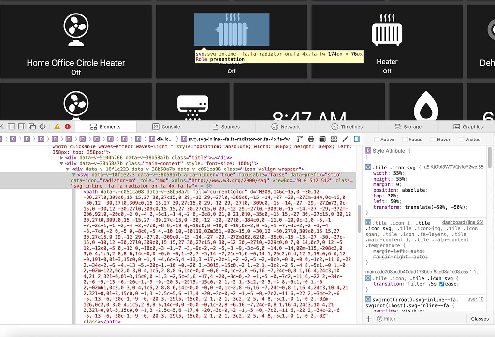Click the Classes button
The image size is (495, 337).
480,319
